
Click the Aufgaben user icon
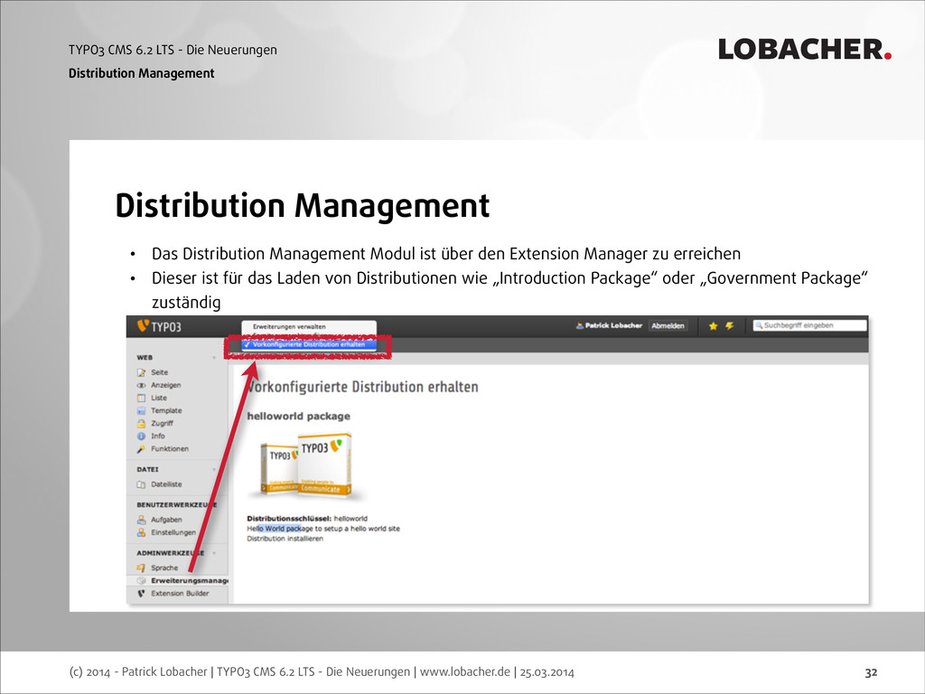tap(141, 520)
